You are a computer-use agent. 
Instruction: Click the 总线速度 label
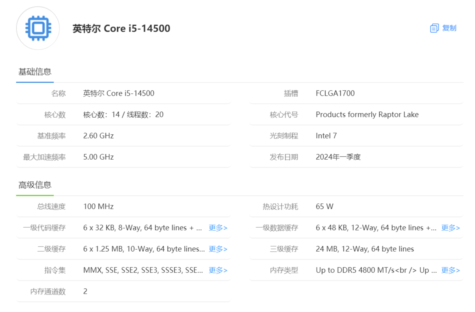pos(51,206)
